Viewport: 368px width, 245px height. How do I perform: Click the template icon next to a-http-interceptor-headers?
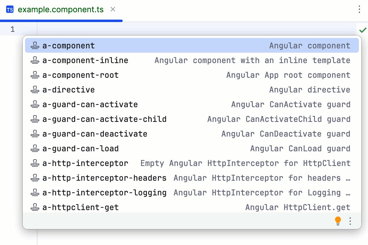(34, 178)
